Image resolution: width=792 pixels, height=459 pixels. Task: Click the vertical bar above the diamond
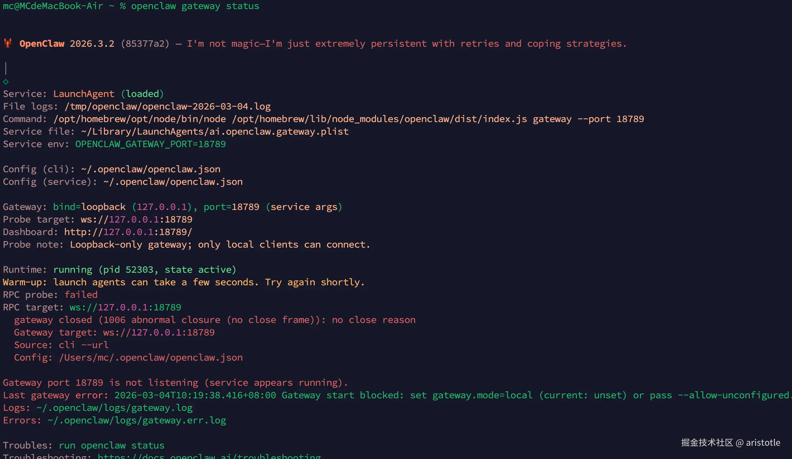point(6,68)
